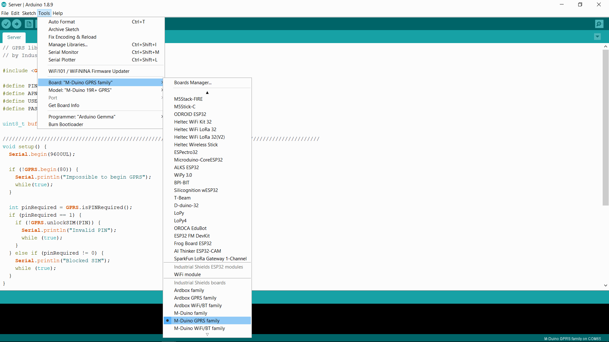Select the M-Duino GPRS family radio option
This screenshot has width=609, height=342.
(x=207, y=320)
